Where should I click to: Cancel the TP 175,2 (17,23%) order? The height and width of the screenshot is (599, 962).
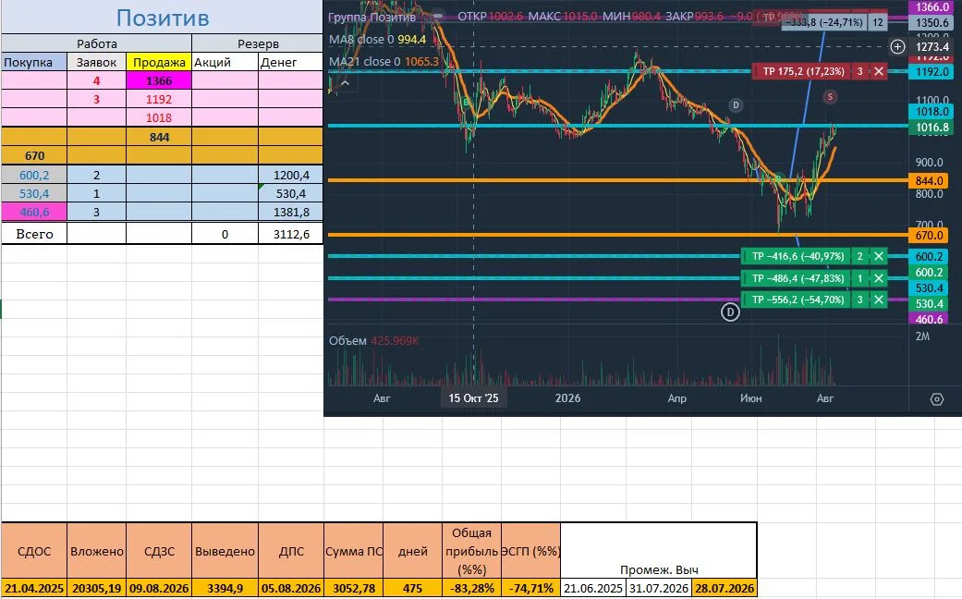pyautogui.click(x=879, y=72)
